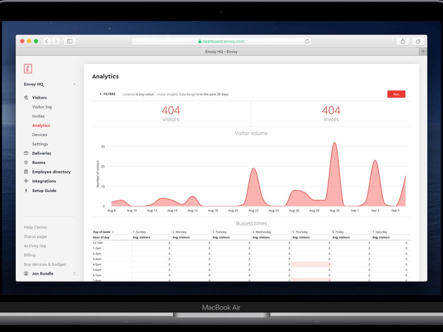Screen dimensions: 443x332
Task: Click the red Run button
Action: pos(396,94)
